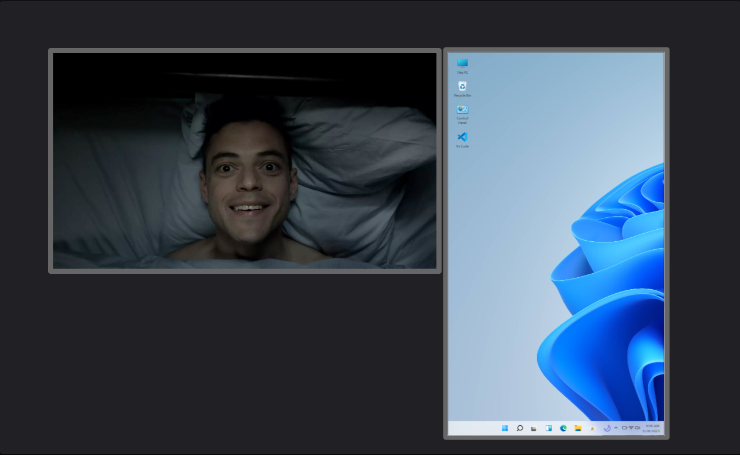Select the Recycle Bin desktop icon
The height and width of the screenshot is (455, 740).
(x=462, y=89)
